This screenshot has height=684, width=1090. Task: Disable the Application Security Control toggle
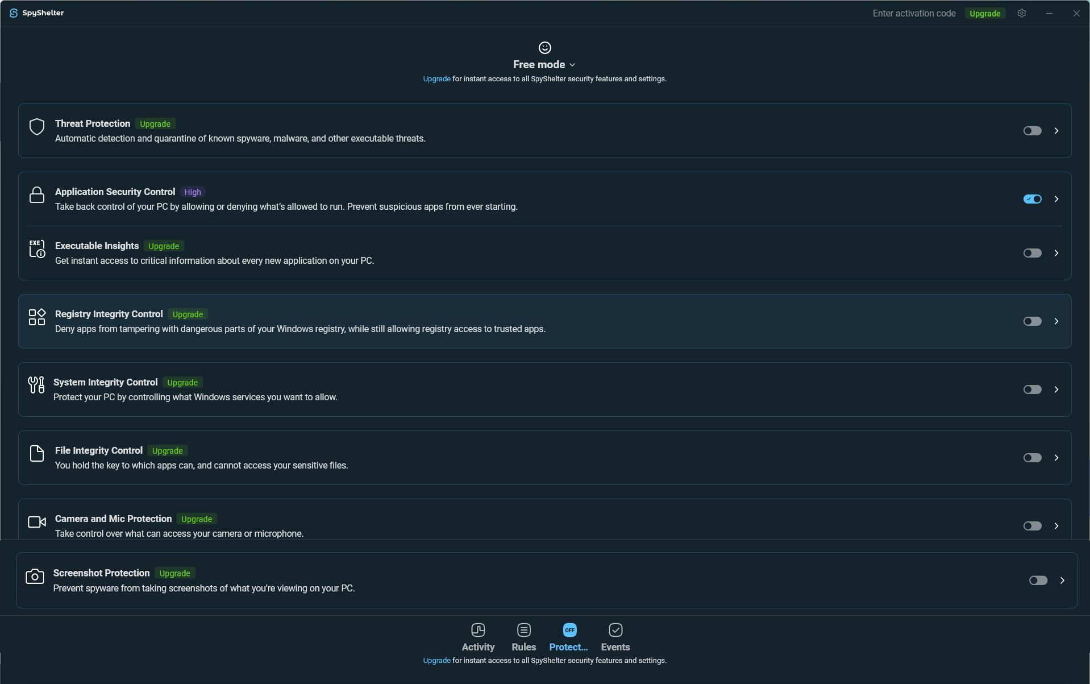(1033, 199)
